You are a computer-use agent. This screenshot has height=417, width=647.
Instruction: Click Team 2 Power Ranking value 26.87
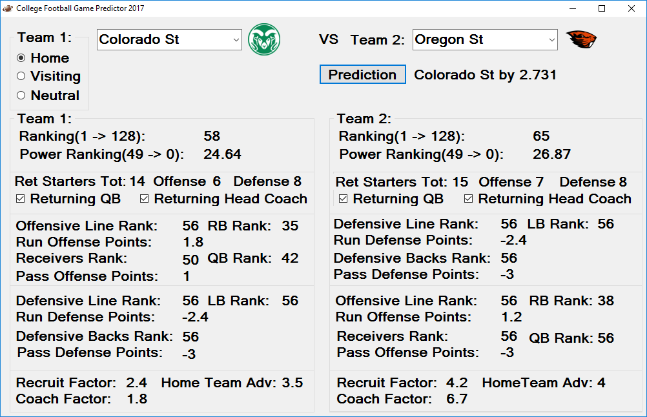(551, 154)
